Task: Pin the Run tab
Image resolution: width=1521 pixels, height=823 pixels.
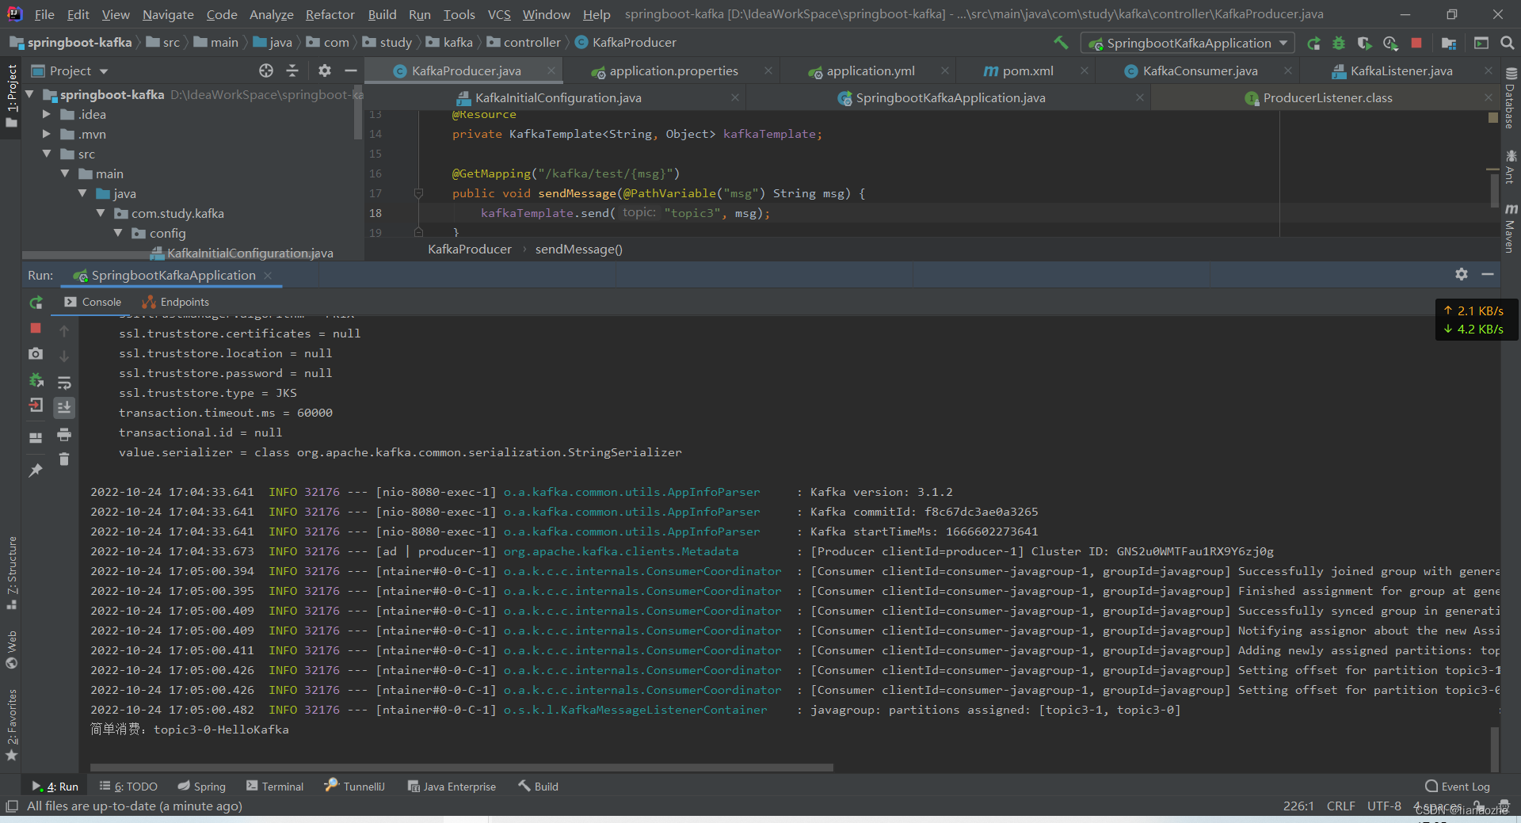Action: pos(36,471)
